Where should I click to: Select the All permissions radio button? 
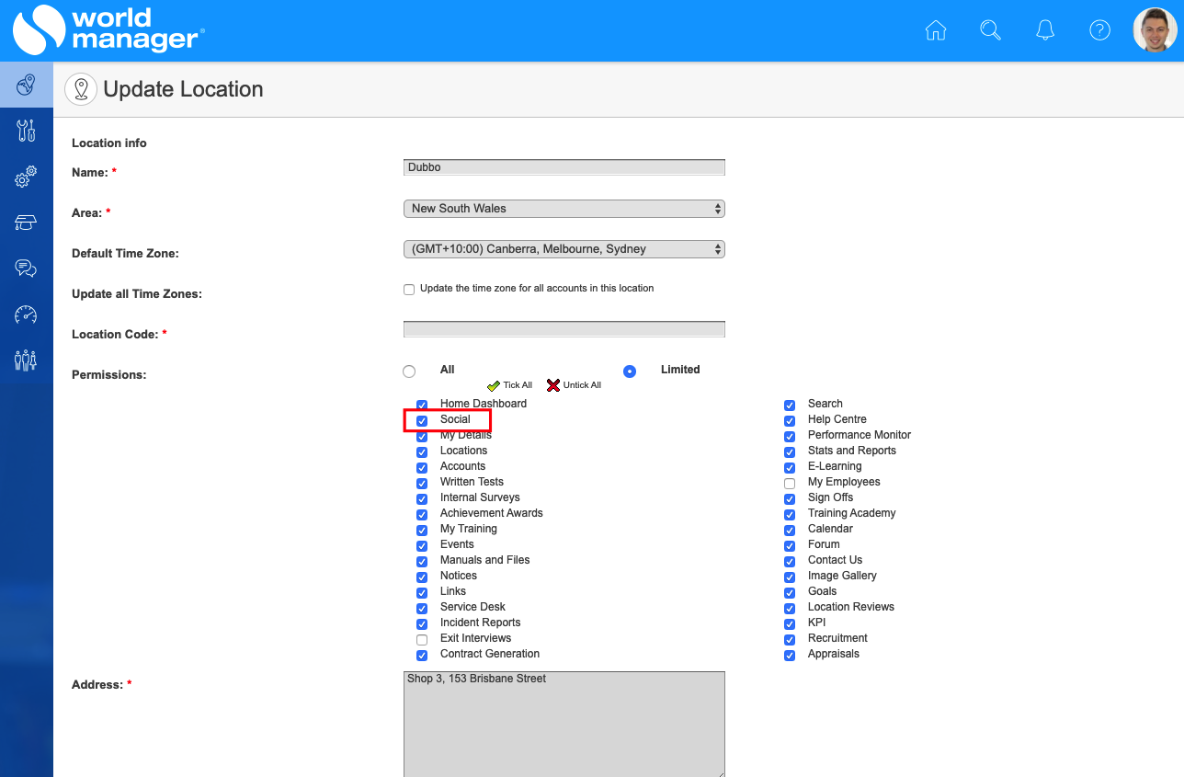click(409, 371)
